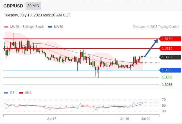Click the chart timestamp Tuesday, July 18, 2023
Image resolution: width=182 pixels, height=124 pixels.
pos(37,15)
